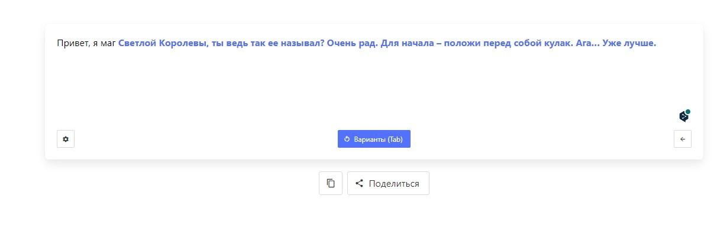Viewport: 727px width, 234px height.
Task: Open settings with the gear icon
Action: (x=66, y=139)
